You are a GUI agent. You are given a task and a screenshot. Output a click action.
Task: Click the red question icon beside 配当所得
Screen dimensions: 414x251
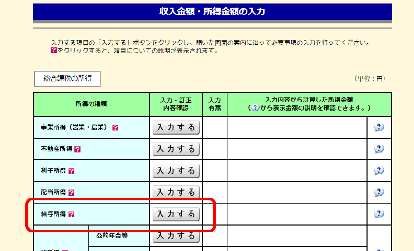point(71,193)
